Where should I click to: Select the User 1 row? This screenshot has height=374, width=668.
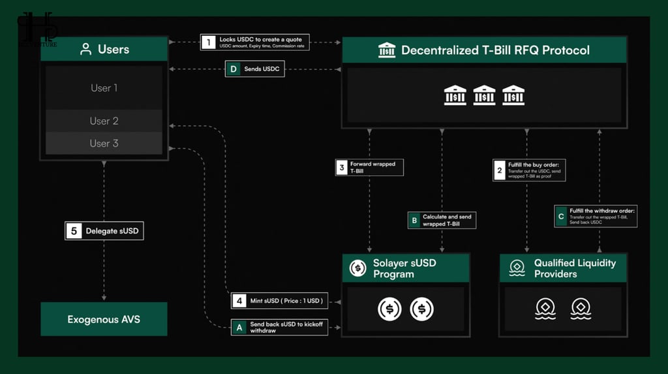104,88
